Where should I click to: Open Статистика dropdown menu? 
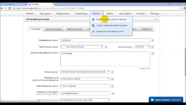coord(81,14)
